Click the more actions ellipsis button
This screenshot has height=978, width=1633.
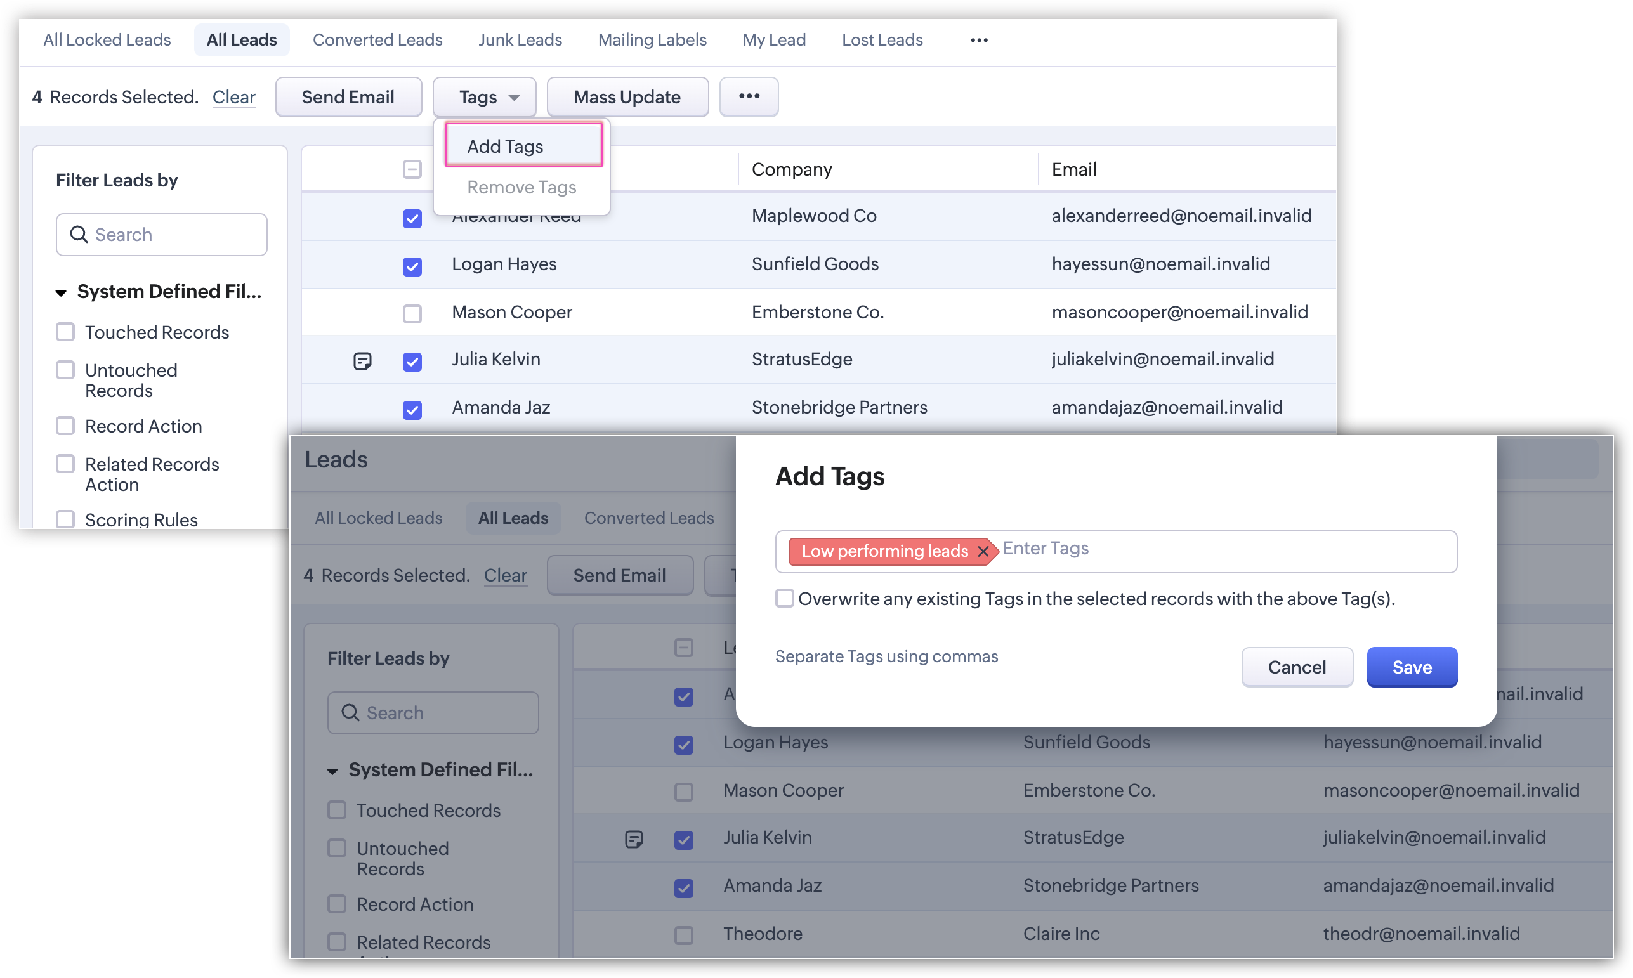click(749, 97)
